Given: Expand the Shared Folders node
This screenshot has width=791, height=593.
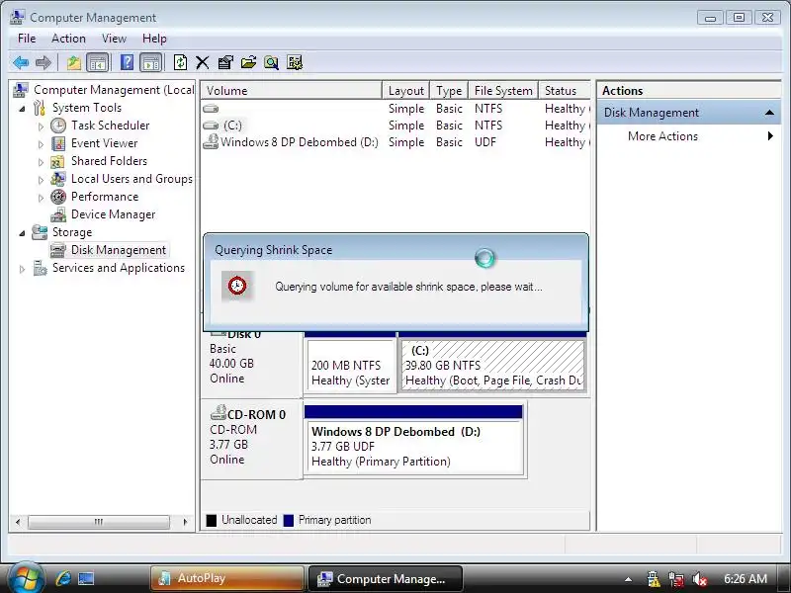Looking at the screenshot, I should point(41,162).
